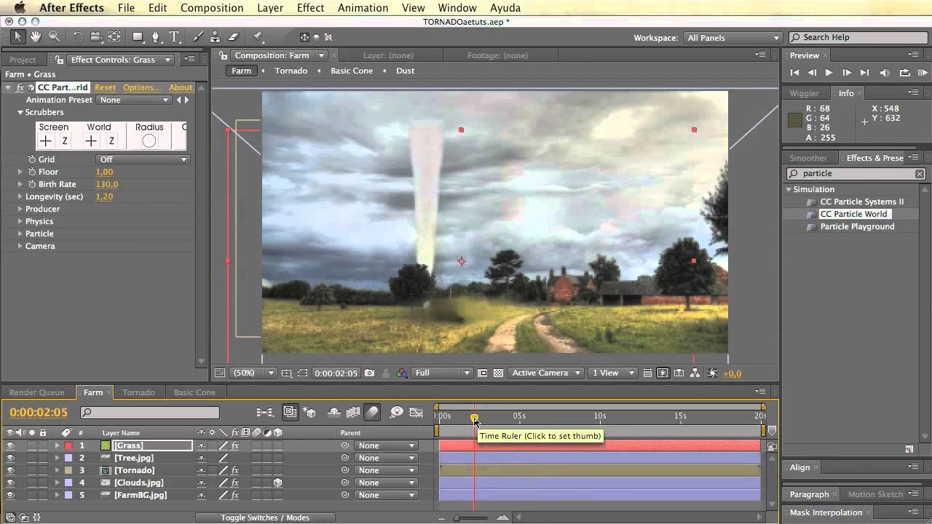Hide the Tornado layer
Viewport: 932px width, 524px height.
click(x=10, y=470)
